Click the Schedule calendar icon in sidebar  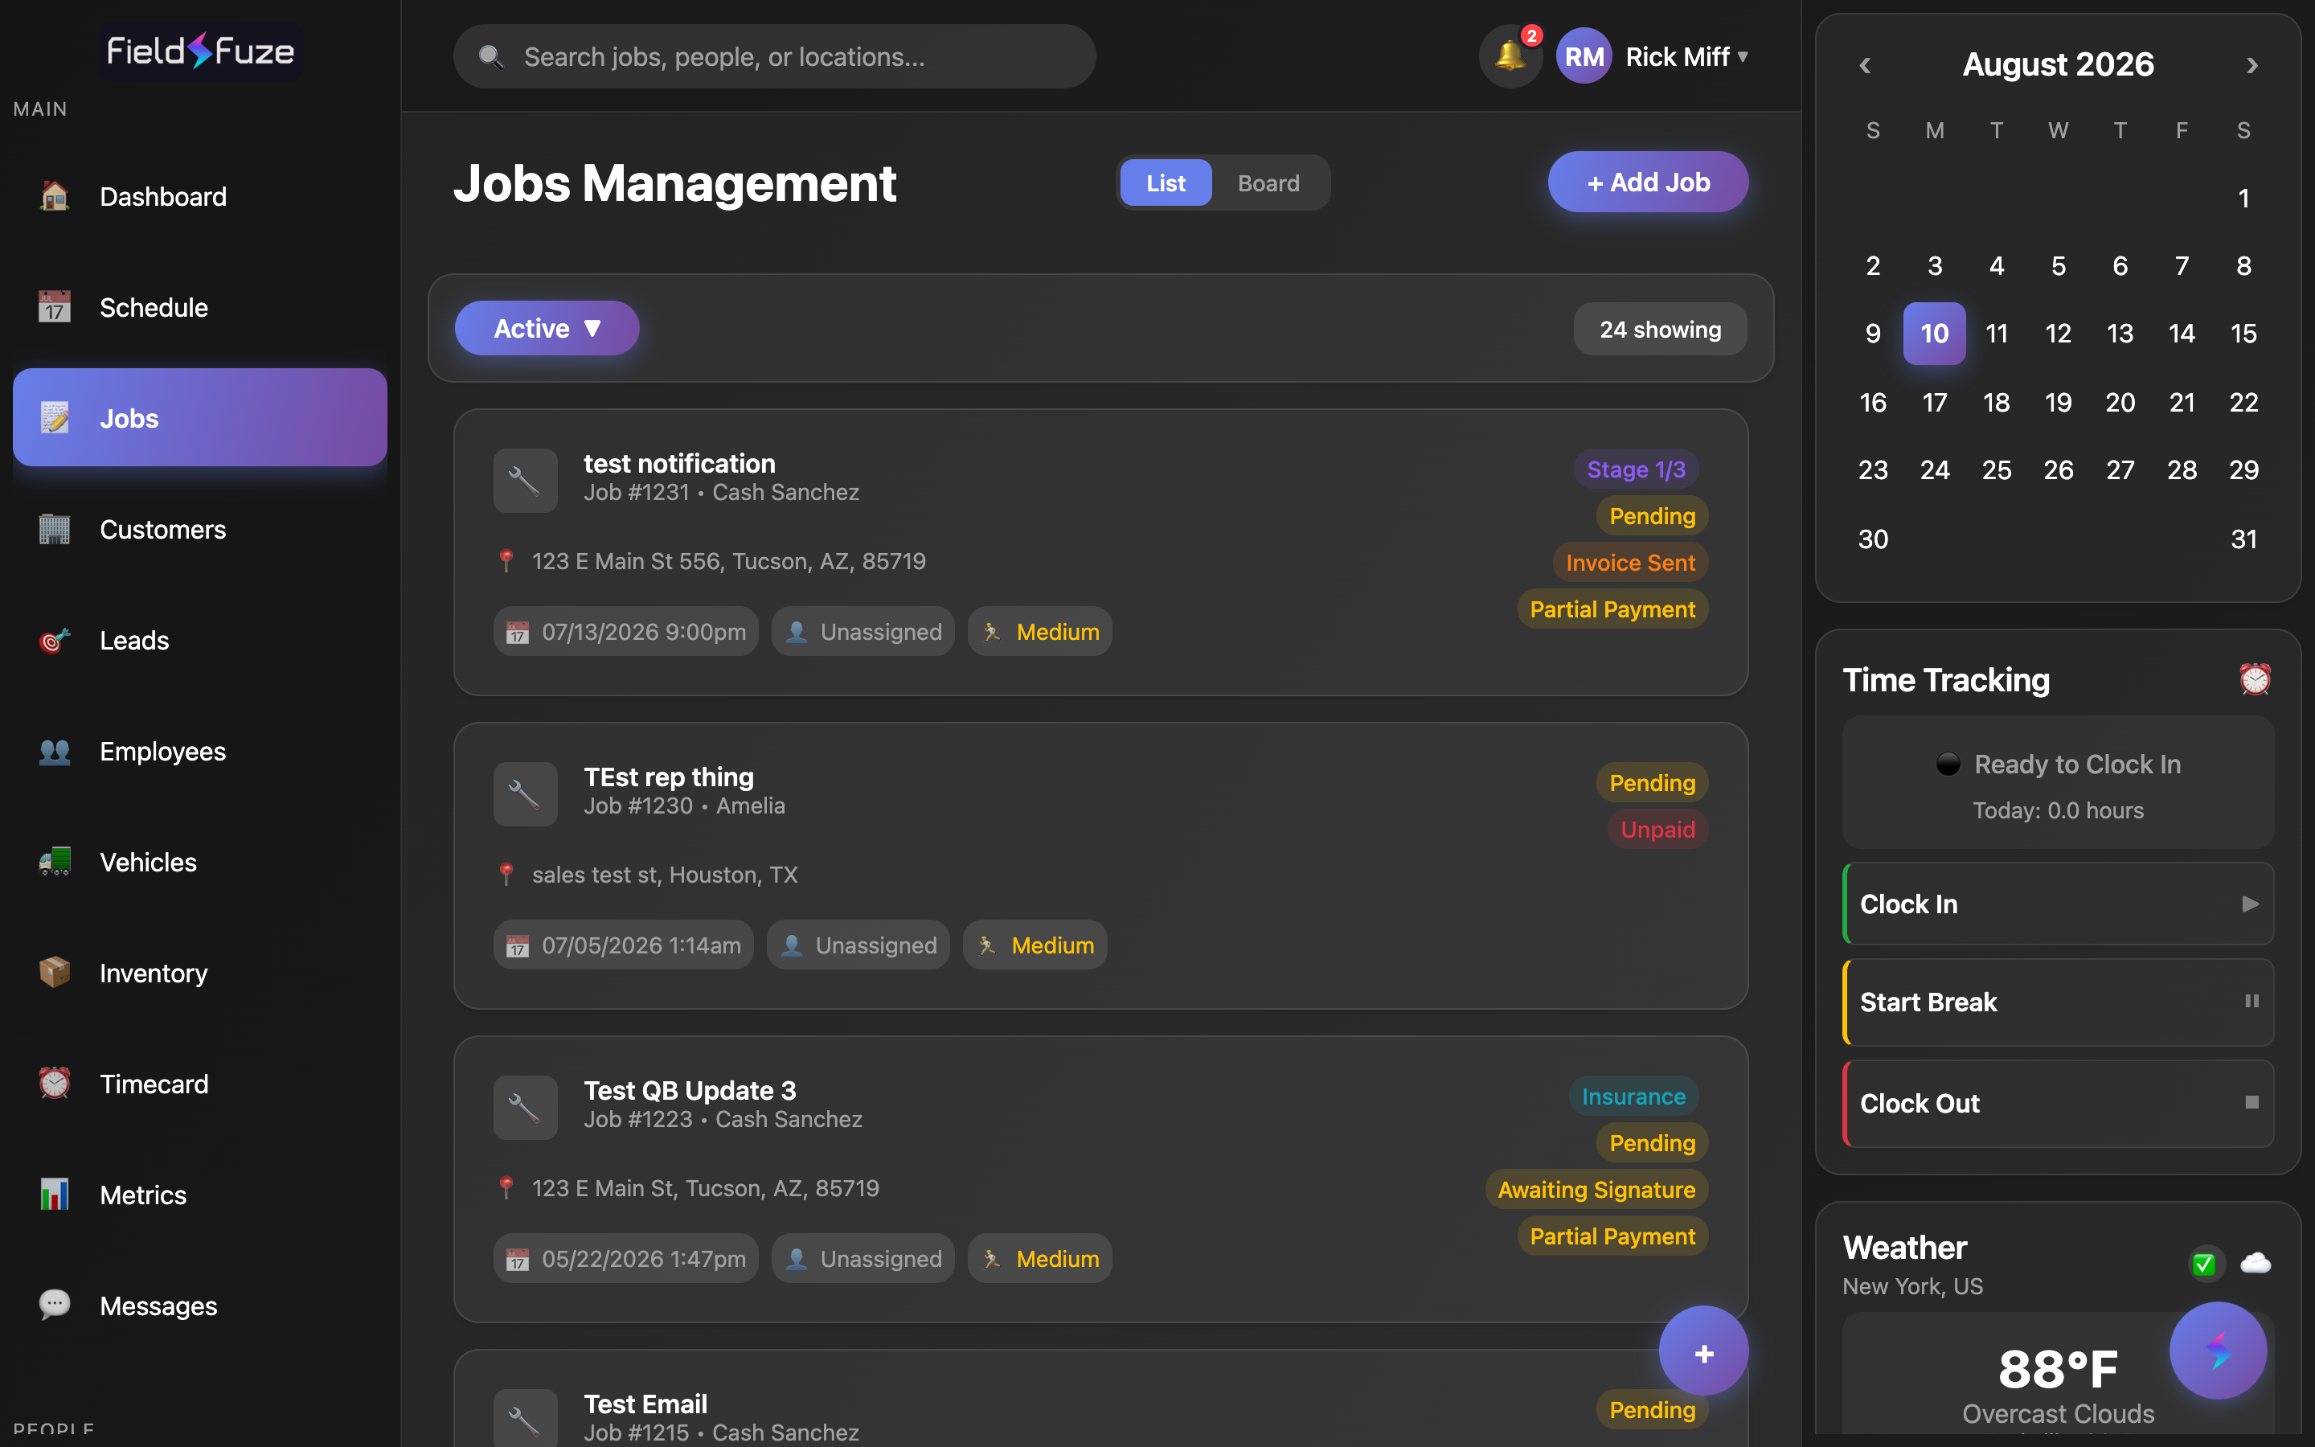point(55,307)
